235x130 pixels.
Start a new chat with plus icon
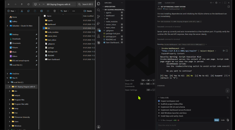(x=211, y=3)
